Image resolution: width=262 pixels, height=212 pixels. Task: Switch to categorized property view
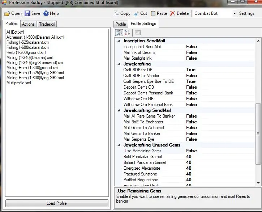[119, 33]
